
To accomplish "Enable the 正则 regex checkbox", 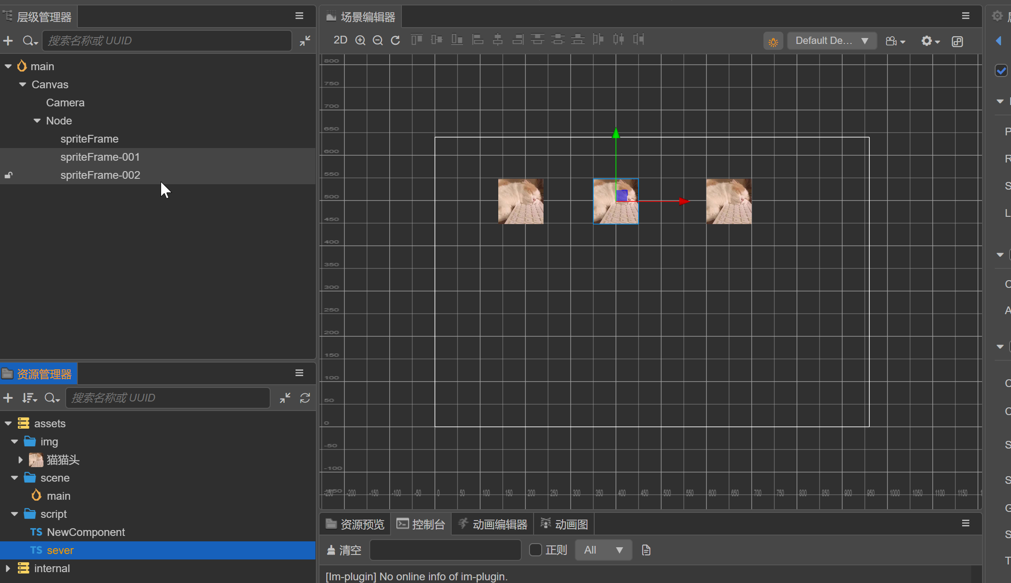I will tap(535, 550).
